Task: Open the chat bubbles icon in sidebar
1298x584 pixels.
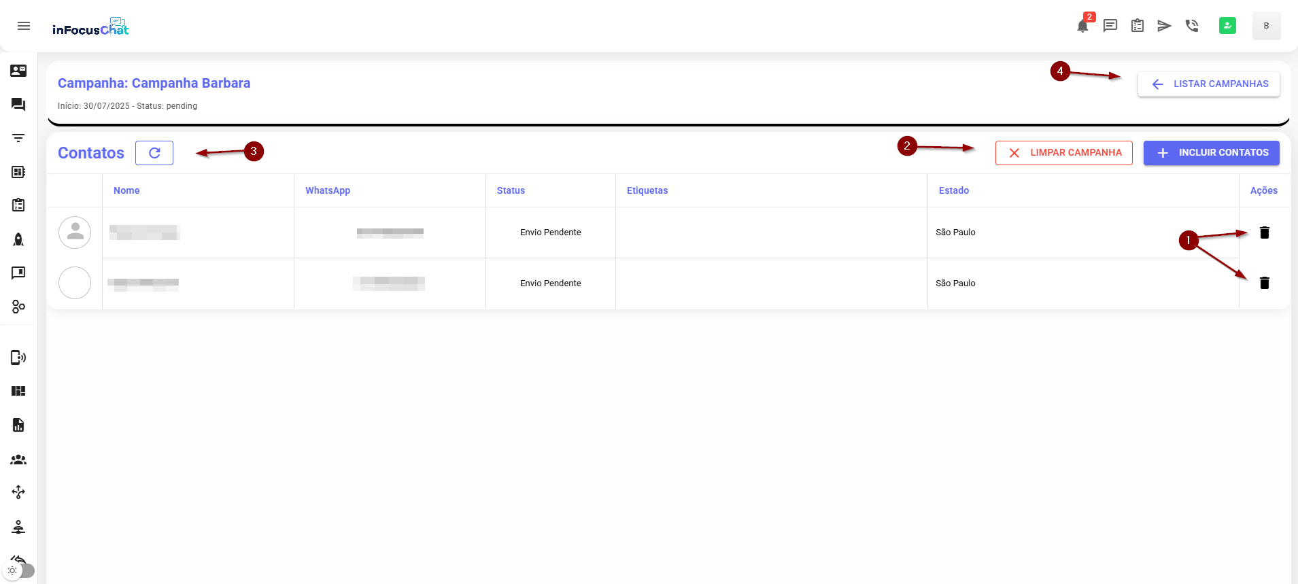Action: 18,104
